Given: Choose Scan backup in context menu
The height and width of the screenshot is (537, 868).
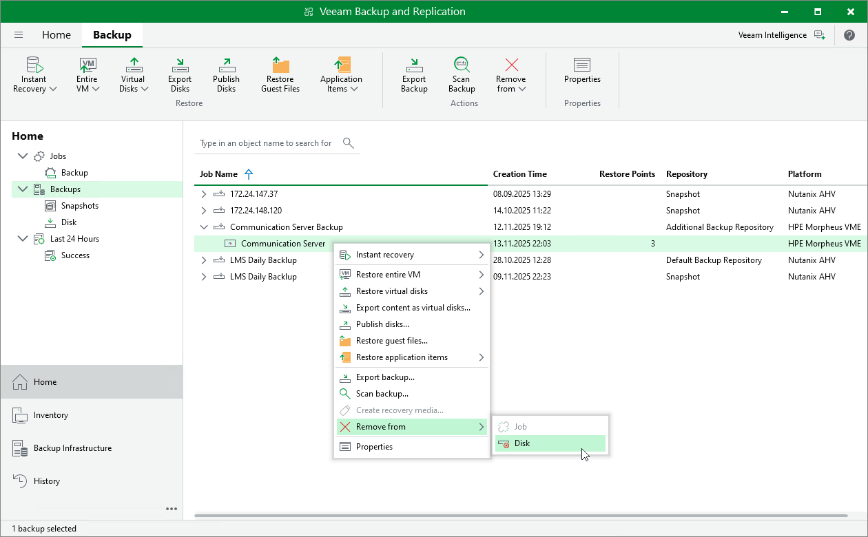Looking at the screenshot, I should point(382,394).
